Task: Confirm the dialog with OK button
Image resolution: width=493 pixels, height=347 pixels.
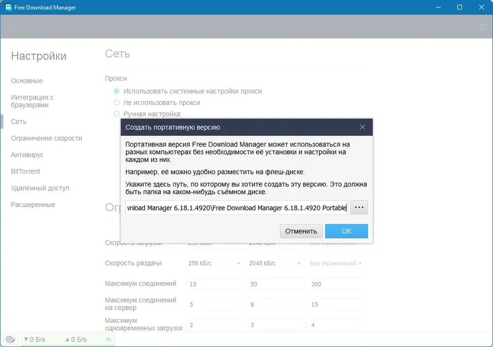Action: [x=347, y=231]
